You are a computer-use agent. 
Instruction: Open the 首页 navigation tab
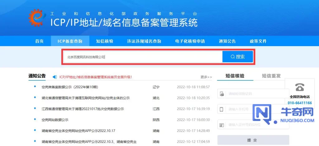(40, 41)
